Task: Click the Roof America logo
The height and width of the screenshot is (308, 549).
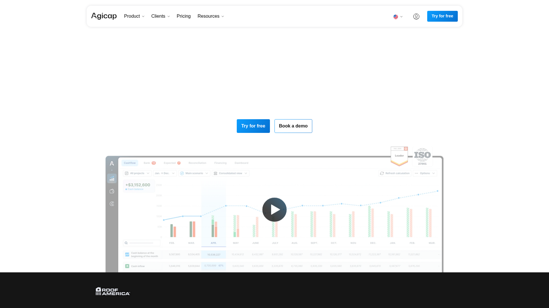Action: tap(113, 291)
